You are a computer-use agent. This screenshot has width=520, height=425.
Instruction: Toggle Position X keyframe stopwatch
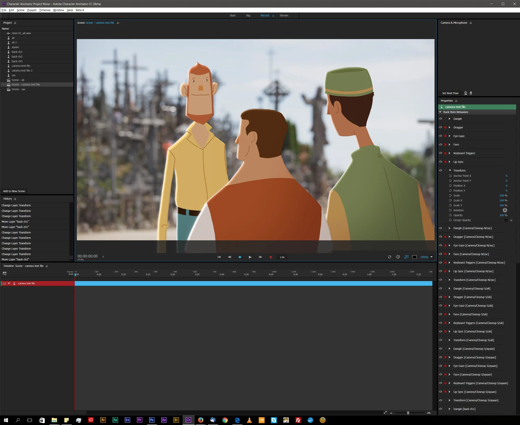coord(450,186)
